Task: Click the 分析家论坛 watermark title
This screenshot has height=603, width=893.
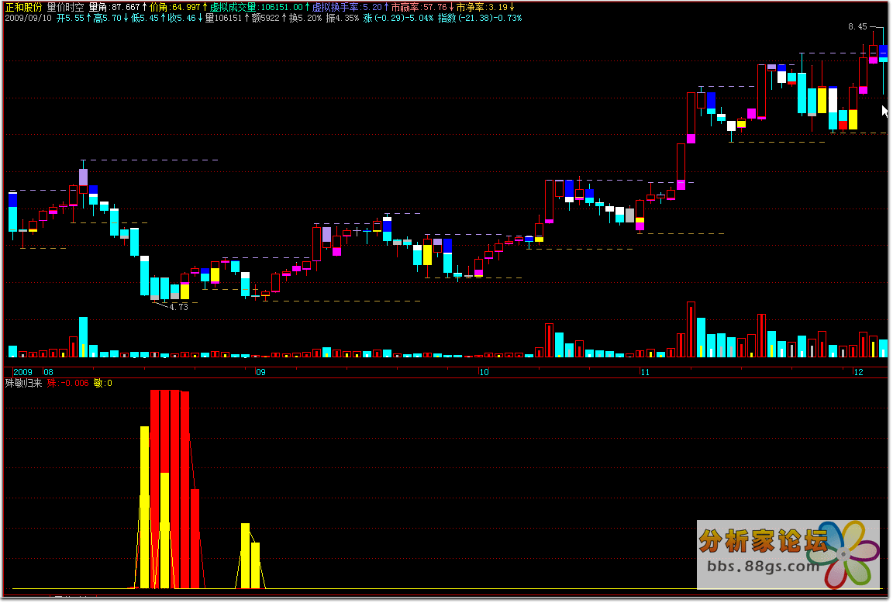Action: point(764,540)
